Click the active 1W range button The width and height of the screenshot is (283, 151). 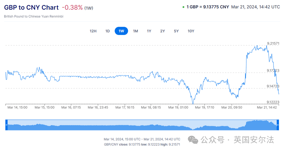[x=121, y=31]
